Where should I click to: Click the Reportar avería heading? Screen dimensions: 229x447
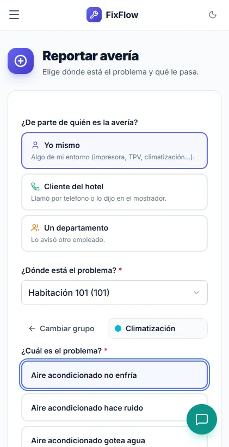click(91, 56)
